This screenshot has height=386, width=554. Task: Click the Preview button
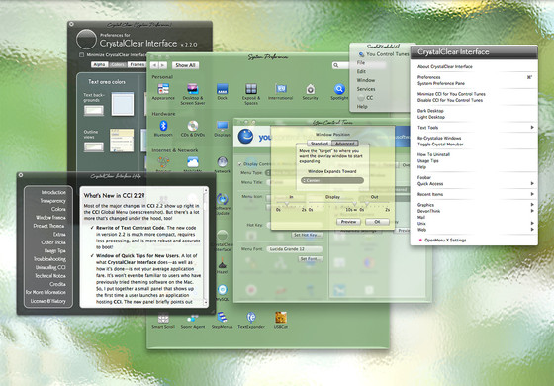coord(348,222)
